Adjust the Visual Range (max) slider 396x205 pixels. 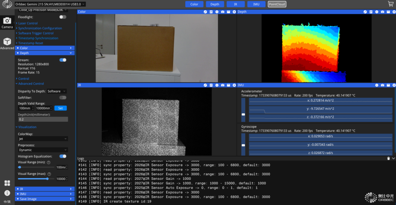click(36, 179)
